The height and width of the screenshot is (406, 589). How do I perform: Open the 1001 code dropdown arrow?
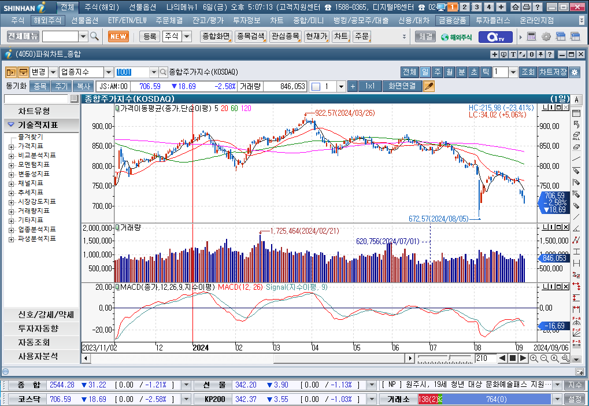click(153, 72)
